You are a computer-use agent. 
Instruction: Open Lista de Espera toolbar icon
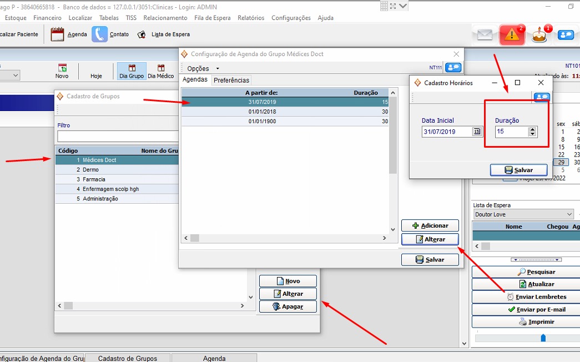[x=142, y=34]
